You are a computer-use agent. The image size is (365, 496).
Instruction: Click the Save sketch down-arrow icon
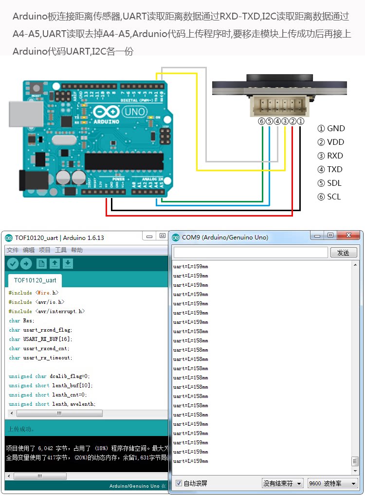(x=68, y=263)
